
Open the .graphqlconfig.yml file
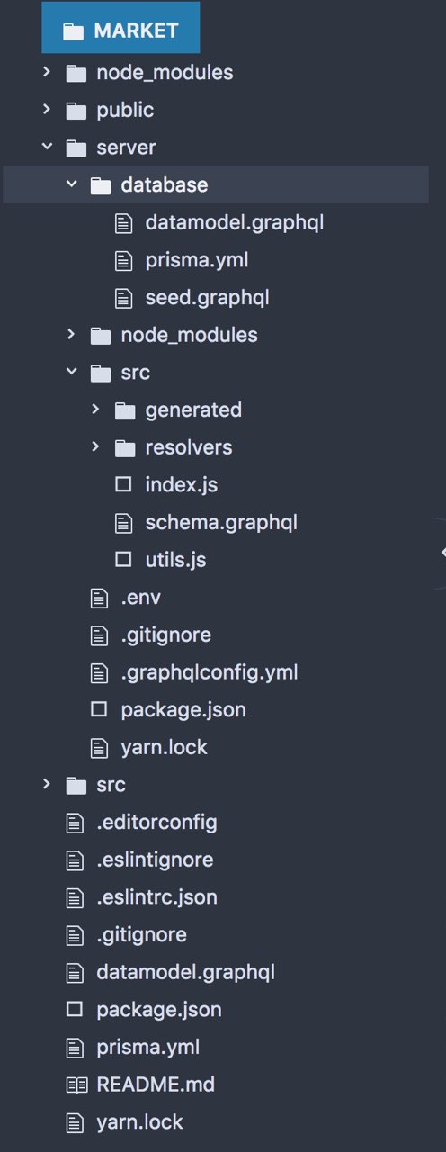tap(210, 672)
